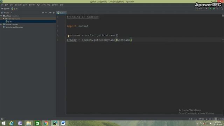Open Project panel settings gear
The image size is (224, 126).
coord(50,13)
